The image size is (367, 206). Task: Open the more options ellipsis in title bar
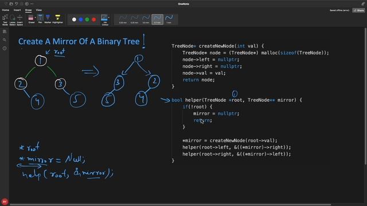tap(32, 4)
